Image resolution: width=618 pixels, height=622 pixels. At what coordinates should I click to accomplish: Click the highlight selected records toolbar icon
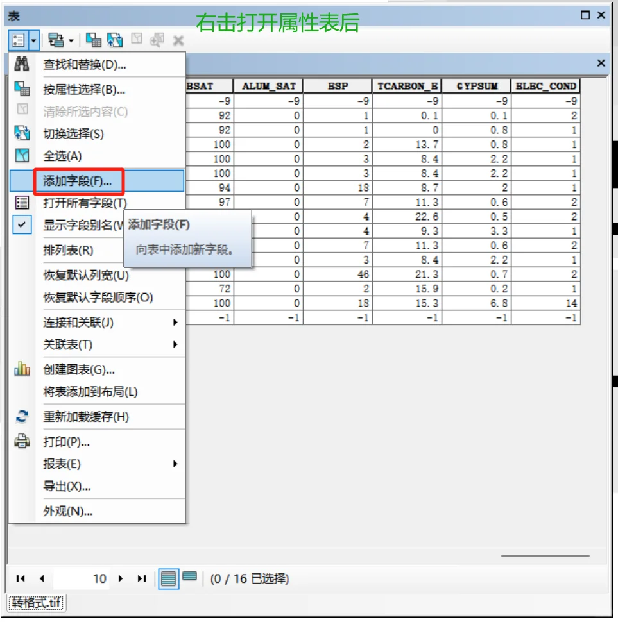(x=94, y=40)
